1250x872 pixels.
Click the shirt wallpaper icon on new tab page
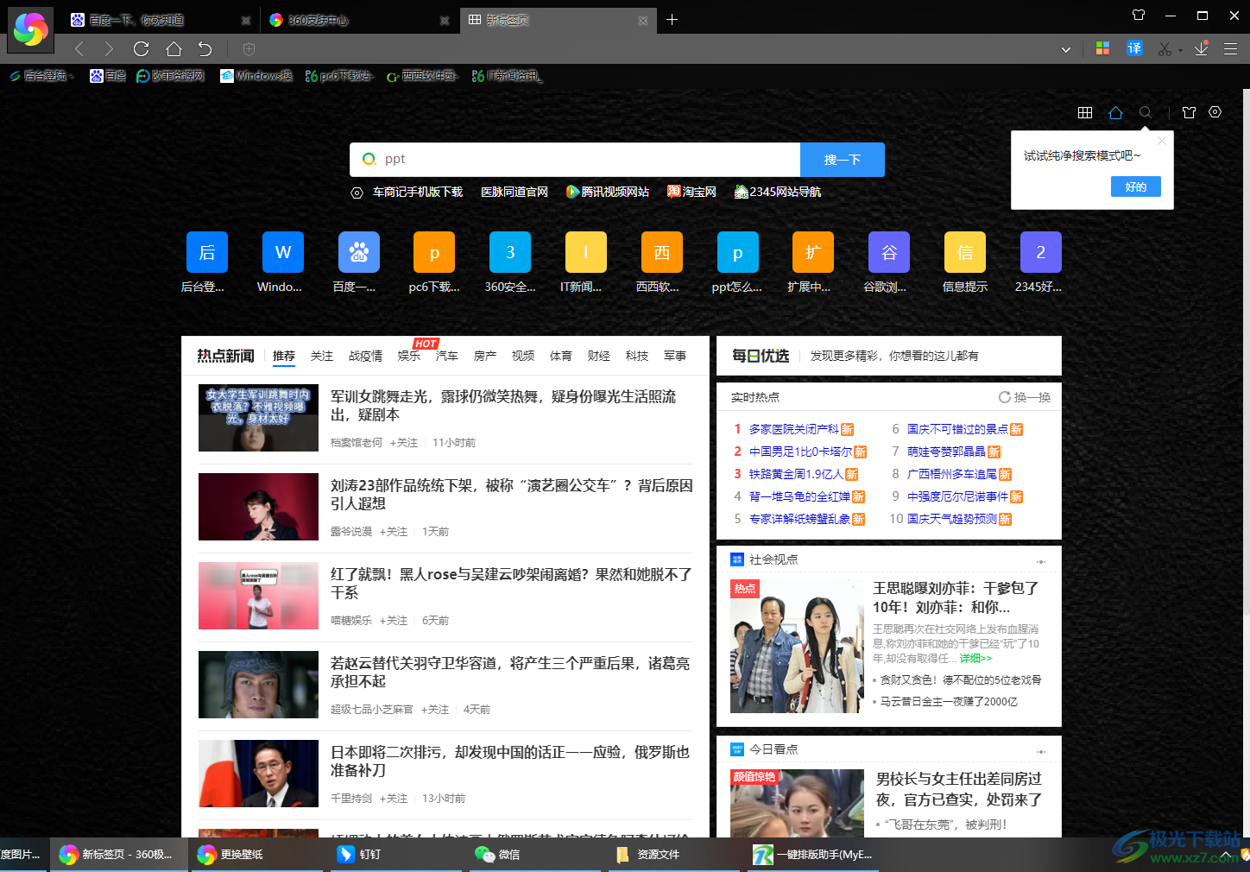click(x=1189, y=112)
